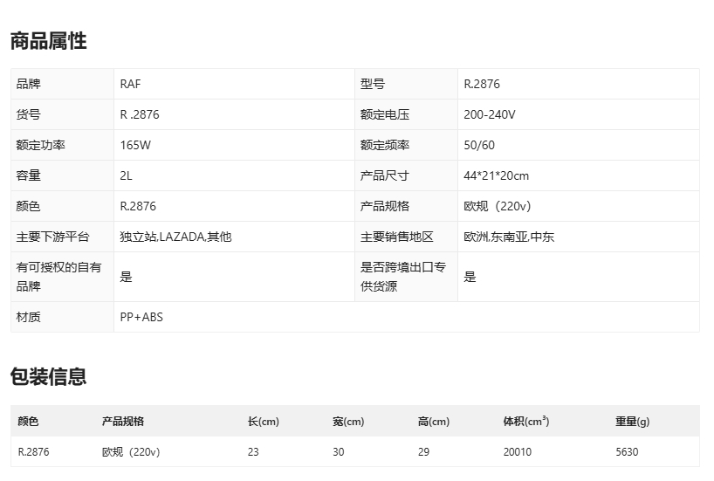Select the volume value 20010
The image size is (714, 481).
click(518, 452)
